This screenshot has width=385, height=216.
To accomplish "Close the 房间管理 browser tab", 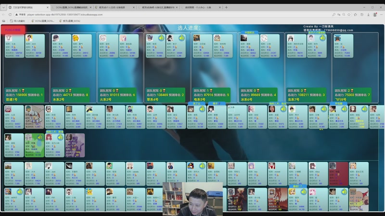I will [220, 7].
